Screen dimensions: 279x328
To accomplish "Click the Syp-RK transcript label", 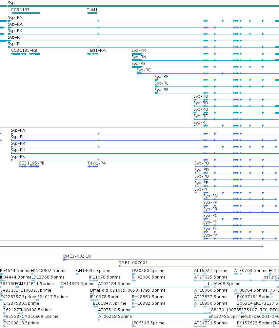I will pos(15,31).
